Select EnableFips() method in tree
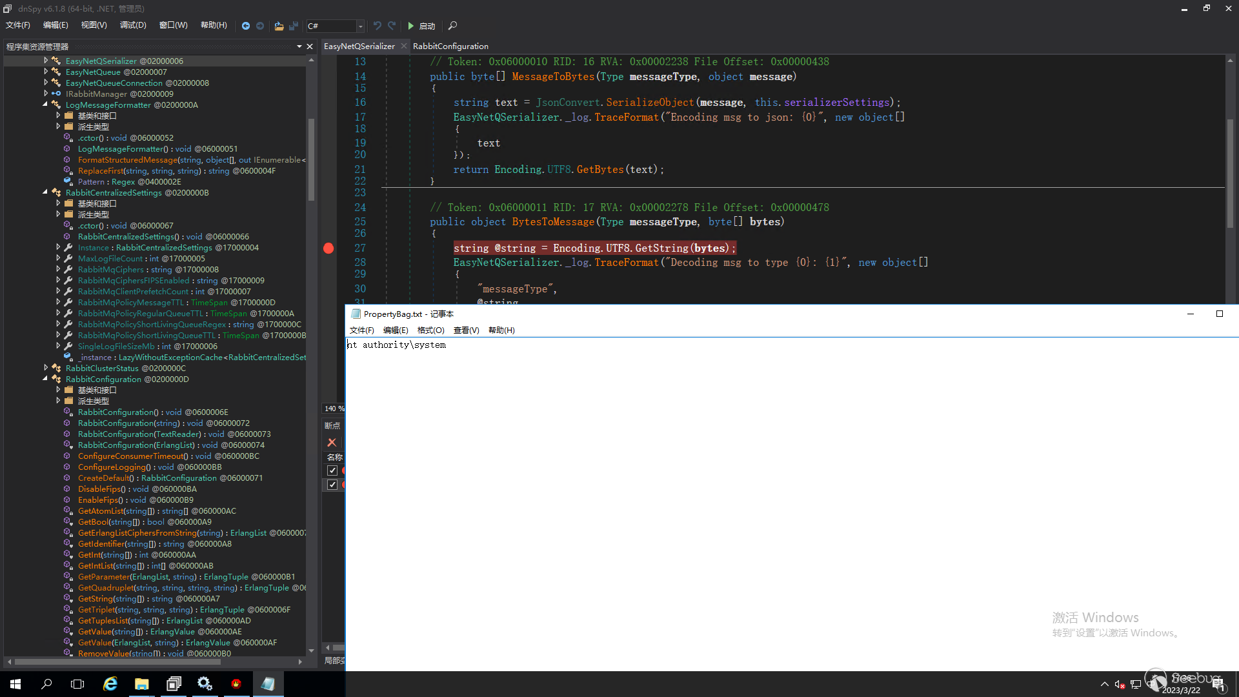 point(136,500)
